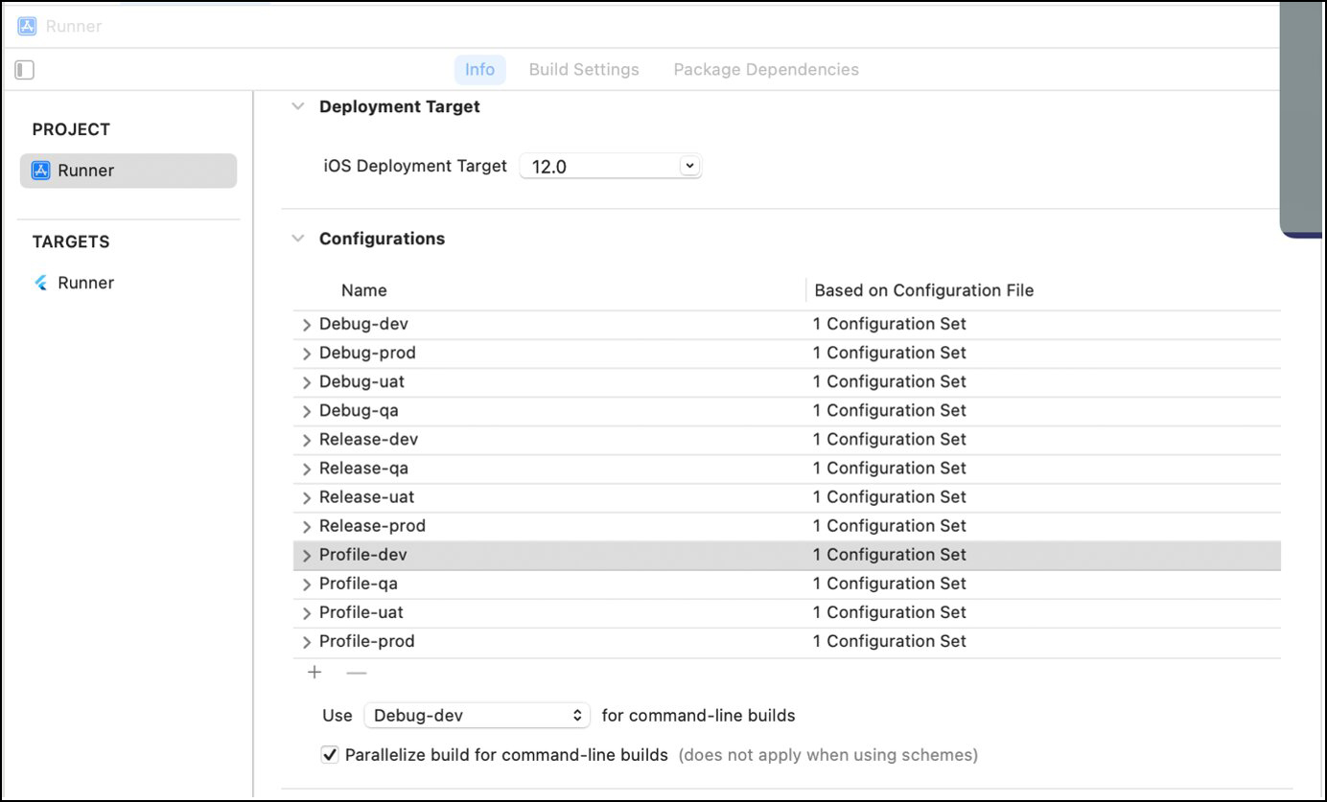The height and width of the screenshot is (802, 1327).
Task: Click the plus icon to add configuration
Action: pyautogui.click(x=314, y=673)
